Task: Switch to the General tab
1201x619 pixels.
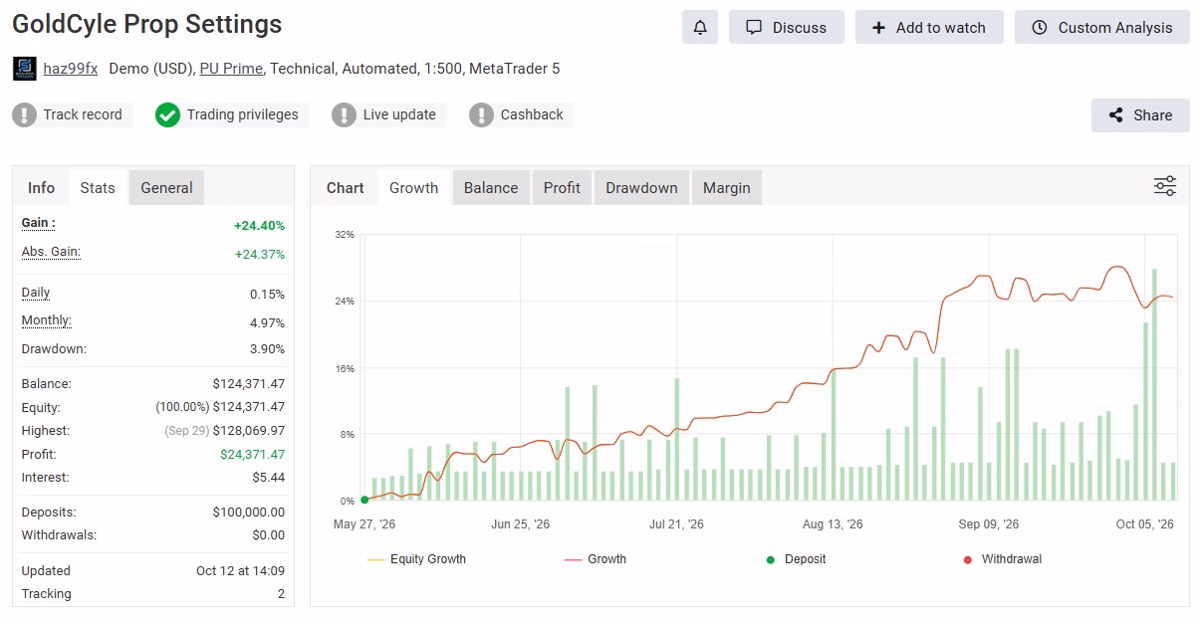Action: click(x=166, y=188)
